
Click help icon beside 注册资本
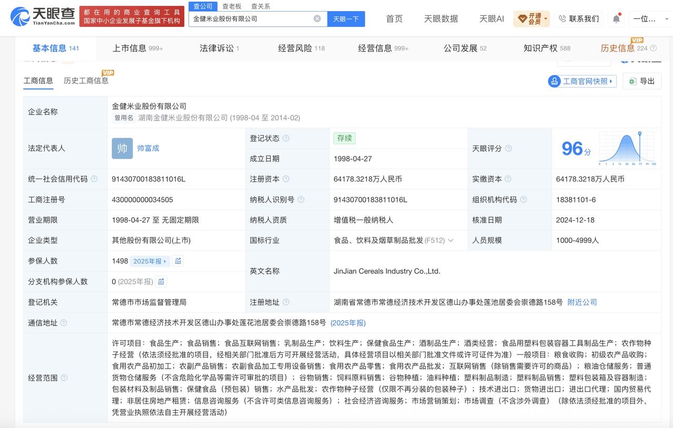pyautogui.click(x=286, y=179)
